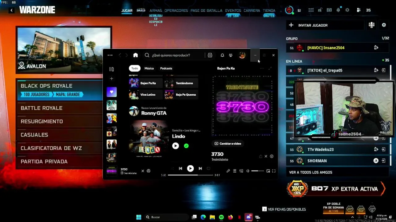Open the play queue icon
The image size is (396, 222).
pyautogui.click(x=235, y=171)
